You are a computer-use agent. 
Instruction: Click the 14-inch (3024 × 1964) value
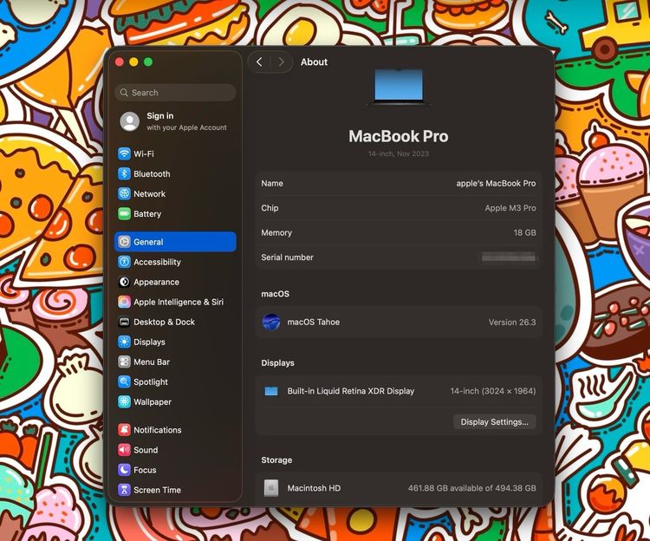493,391
